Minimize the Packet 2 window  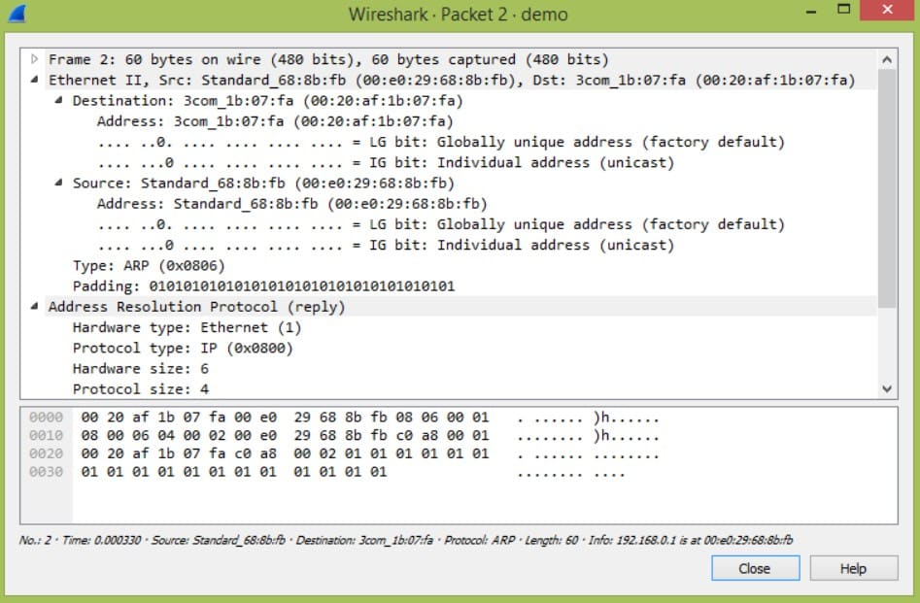coord(811,11)
